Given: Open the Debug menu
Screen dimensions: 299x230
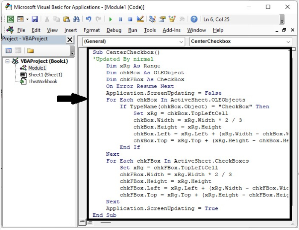Looking at the screenshot, I should tap(114, 30).
